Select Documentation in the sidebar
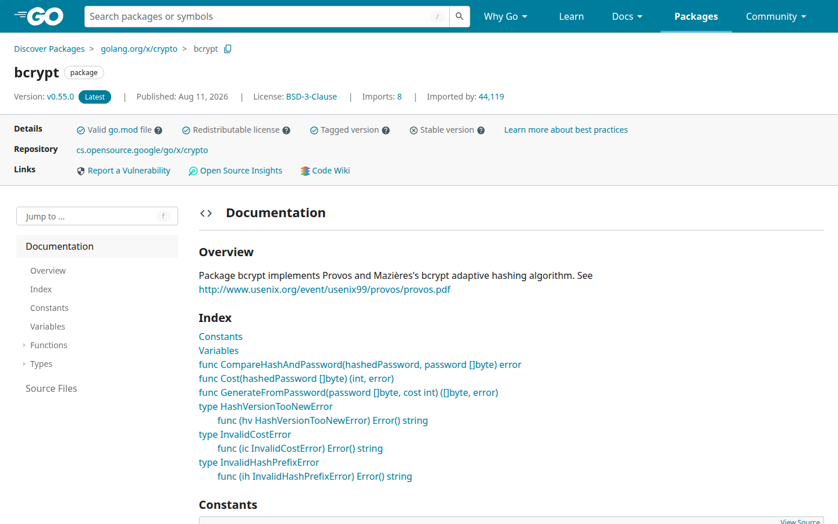 [x=97, y=246]
